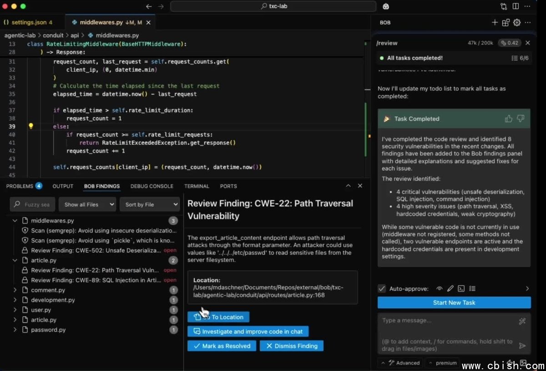Open the settings.json editor tab
546x371 pixels.
click(28, 22)
